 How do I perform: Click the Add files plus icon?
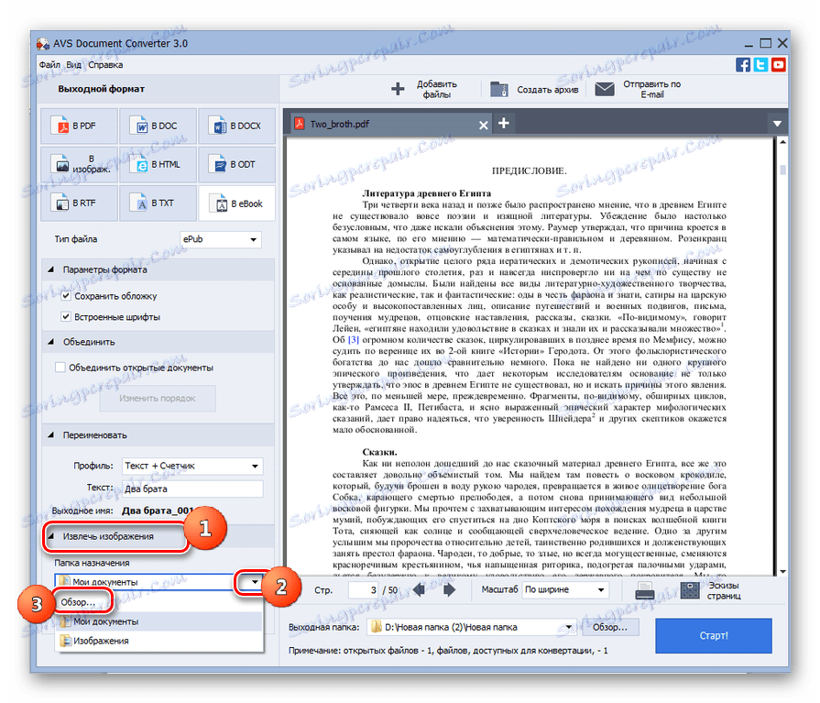click(398, 89)
